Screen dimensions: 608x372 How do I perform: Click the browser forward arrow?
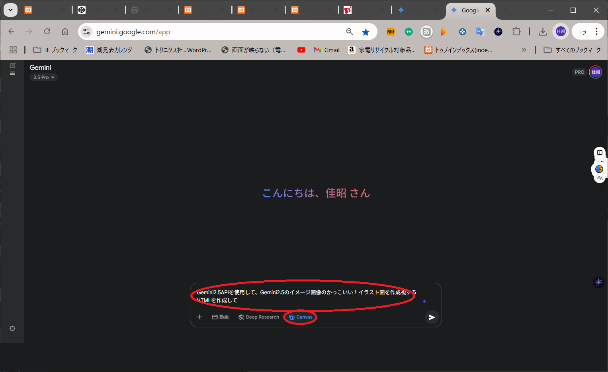point(29,31)
